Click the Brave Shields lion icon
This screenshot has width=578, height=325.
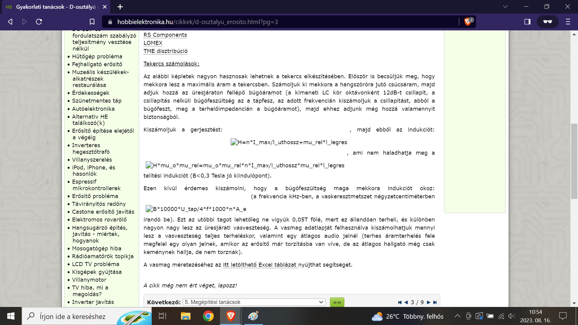pos(468,22)
